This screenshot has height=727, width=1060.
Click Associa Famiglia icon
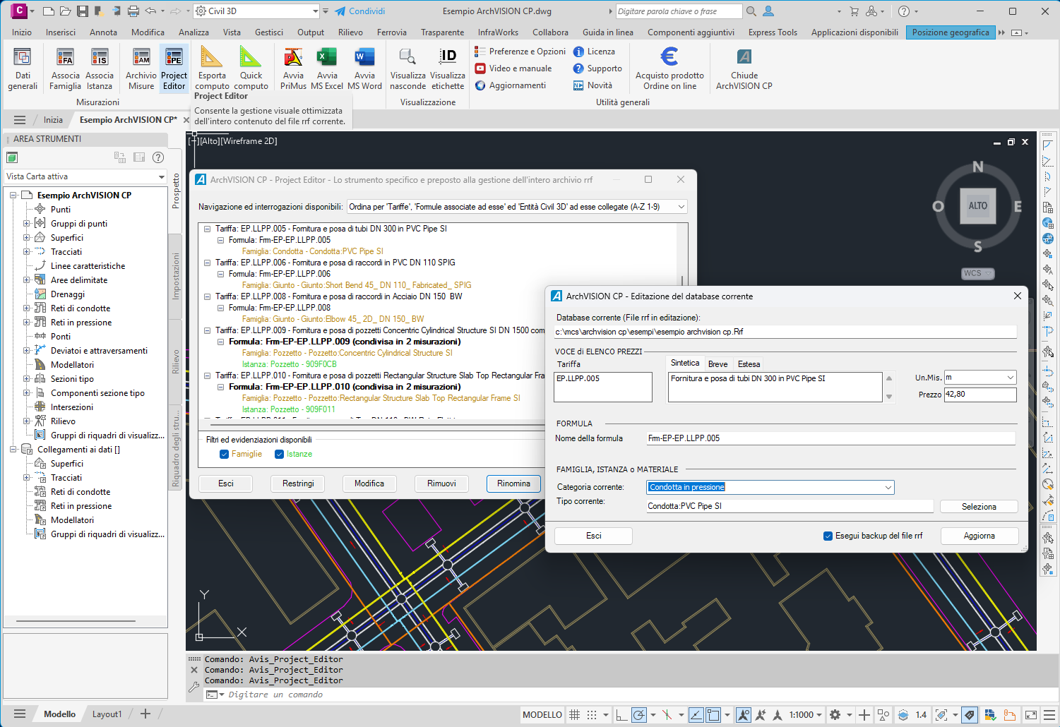click(65, 68)
